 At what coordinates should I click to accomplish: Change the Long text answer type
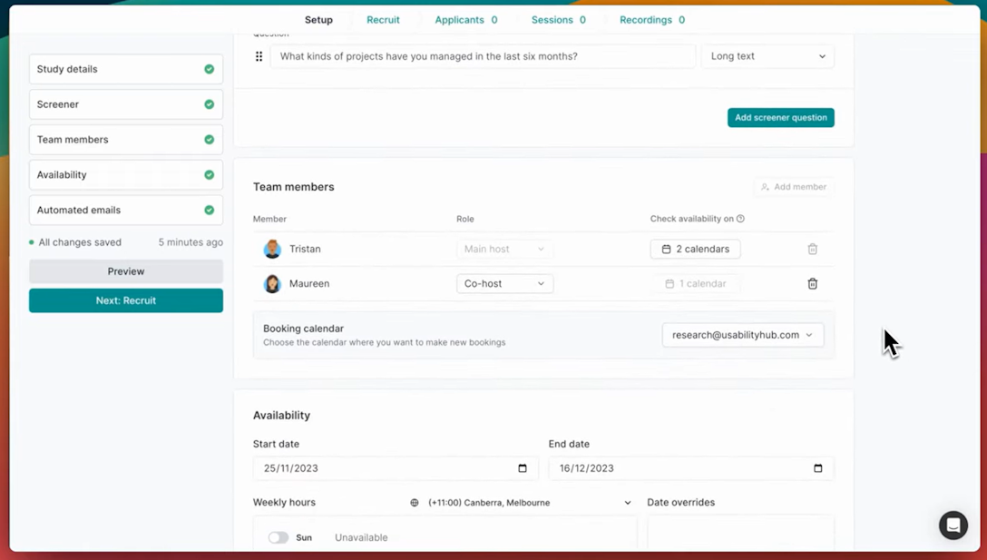[x=767, y=56]
